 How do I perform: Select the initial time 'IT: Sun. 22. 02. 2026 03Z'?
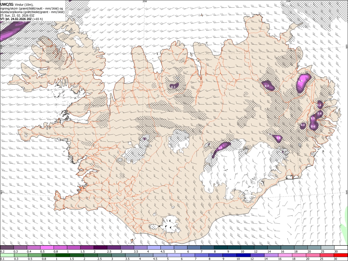click(x=17, y=15)
